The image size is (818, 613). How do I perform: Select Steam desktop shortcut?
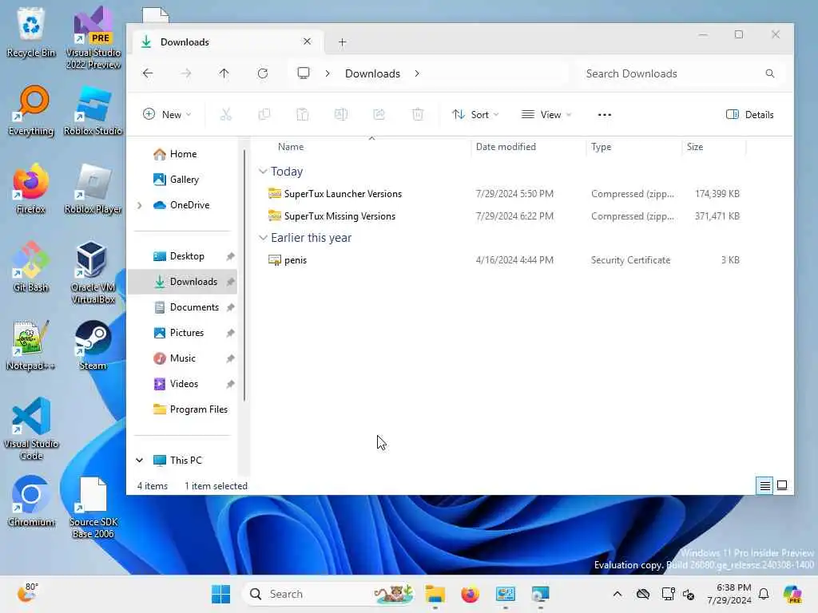93,346
